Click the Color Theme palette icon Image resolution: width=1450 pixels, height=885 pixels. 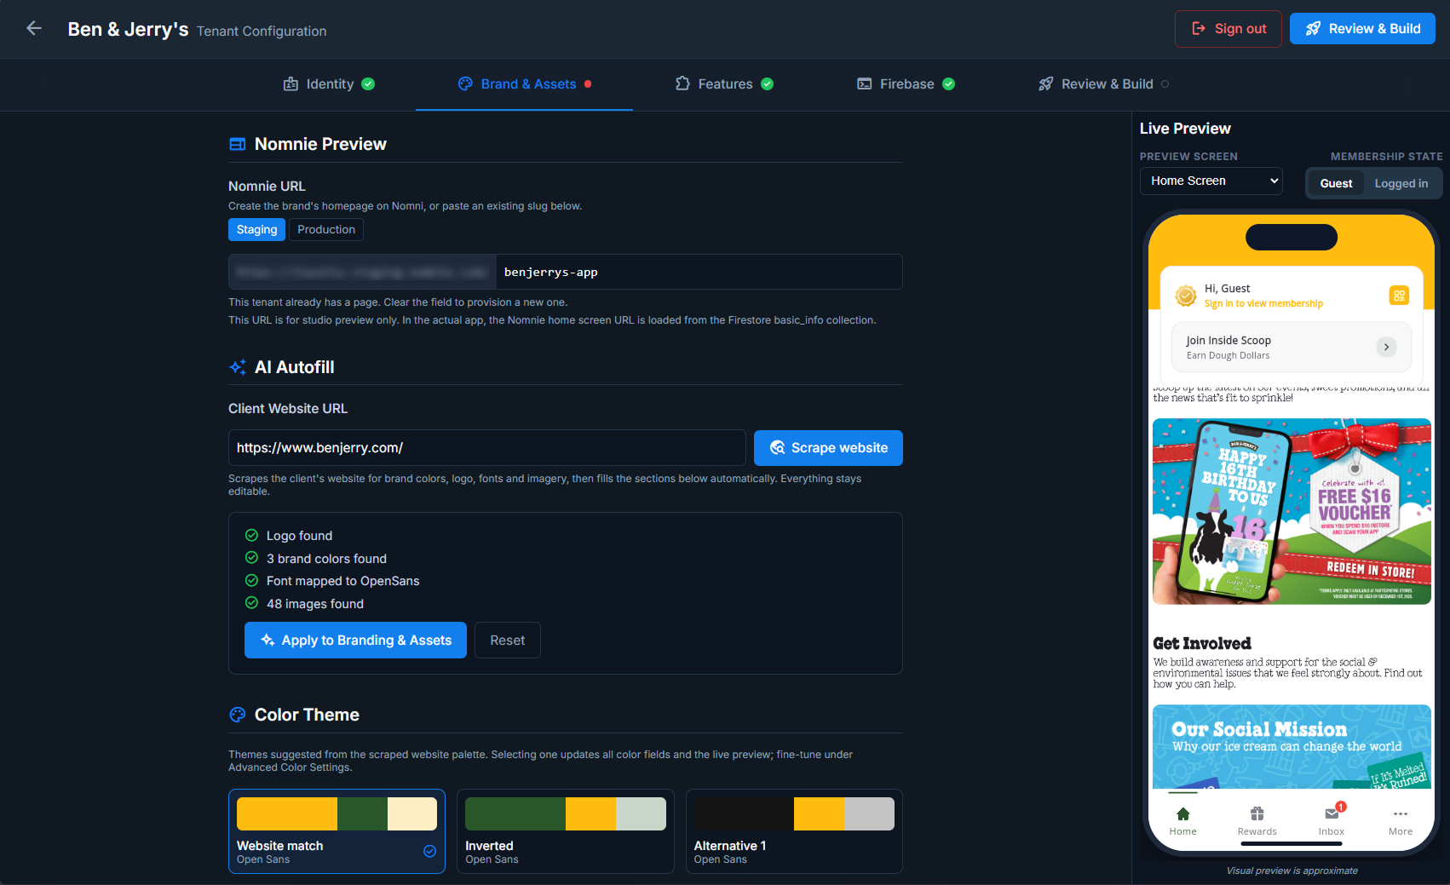tap(238, 715)
